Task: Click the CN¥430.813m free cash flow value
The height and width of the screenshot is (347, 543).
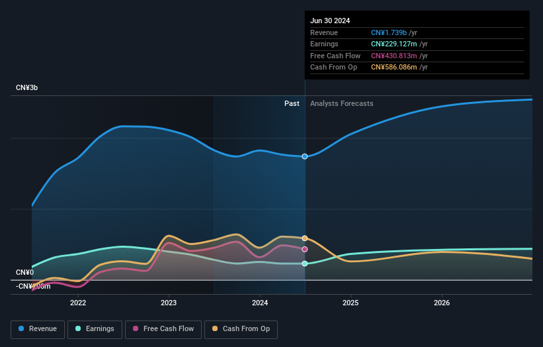Action: click(394, 56)
